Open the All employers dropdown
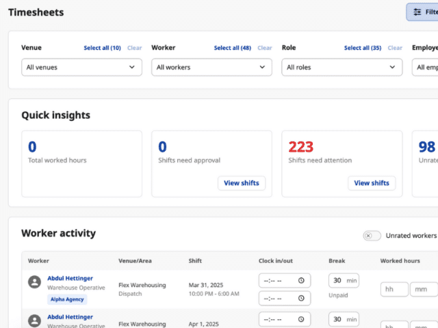This screenshot has width=438, height=328. [425, 67]
